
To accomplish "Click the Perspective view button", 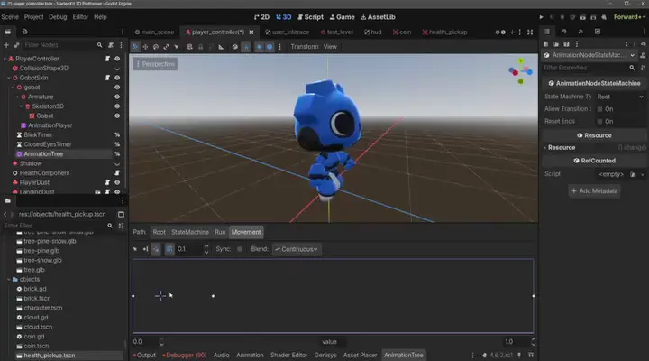I will pos(155,64).
